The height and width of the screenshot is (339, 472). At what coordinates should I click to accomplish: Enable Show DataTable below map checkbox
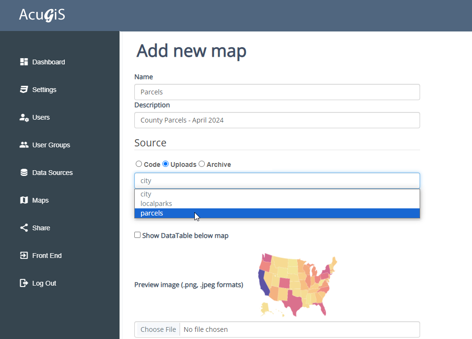[x=137, y=235]
